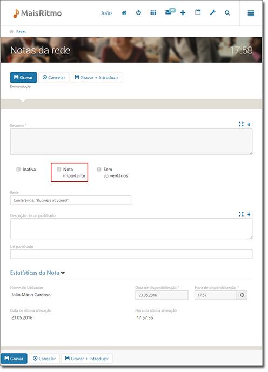Open the clock picker for Hora de disponibilização

coord(242,295)
